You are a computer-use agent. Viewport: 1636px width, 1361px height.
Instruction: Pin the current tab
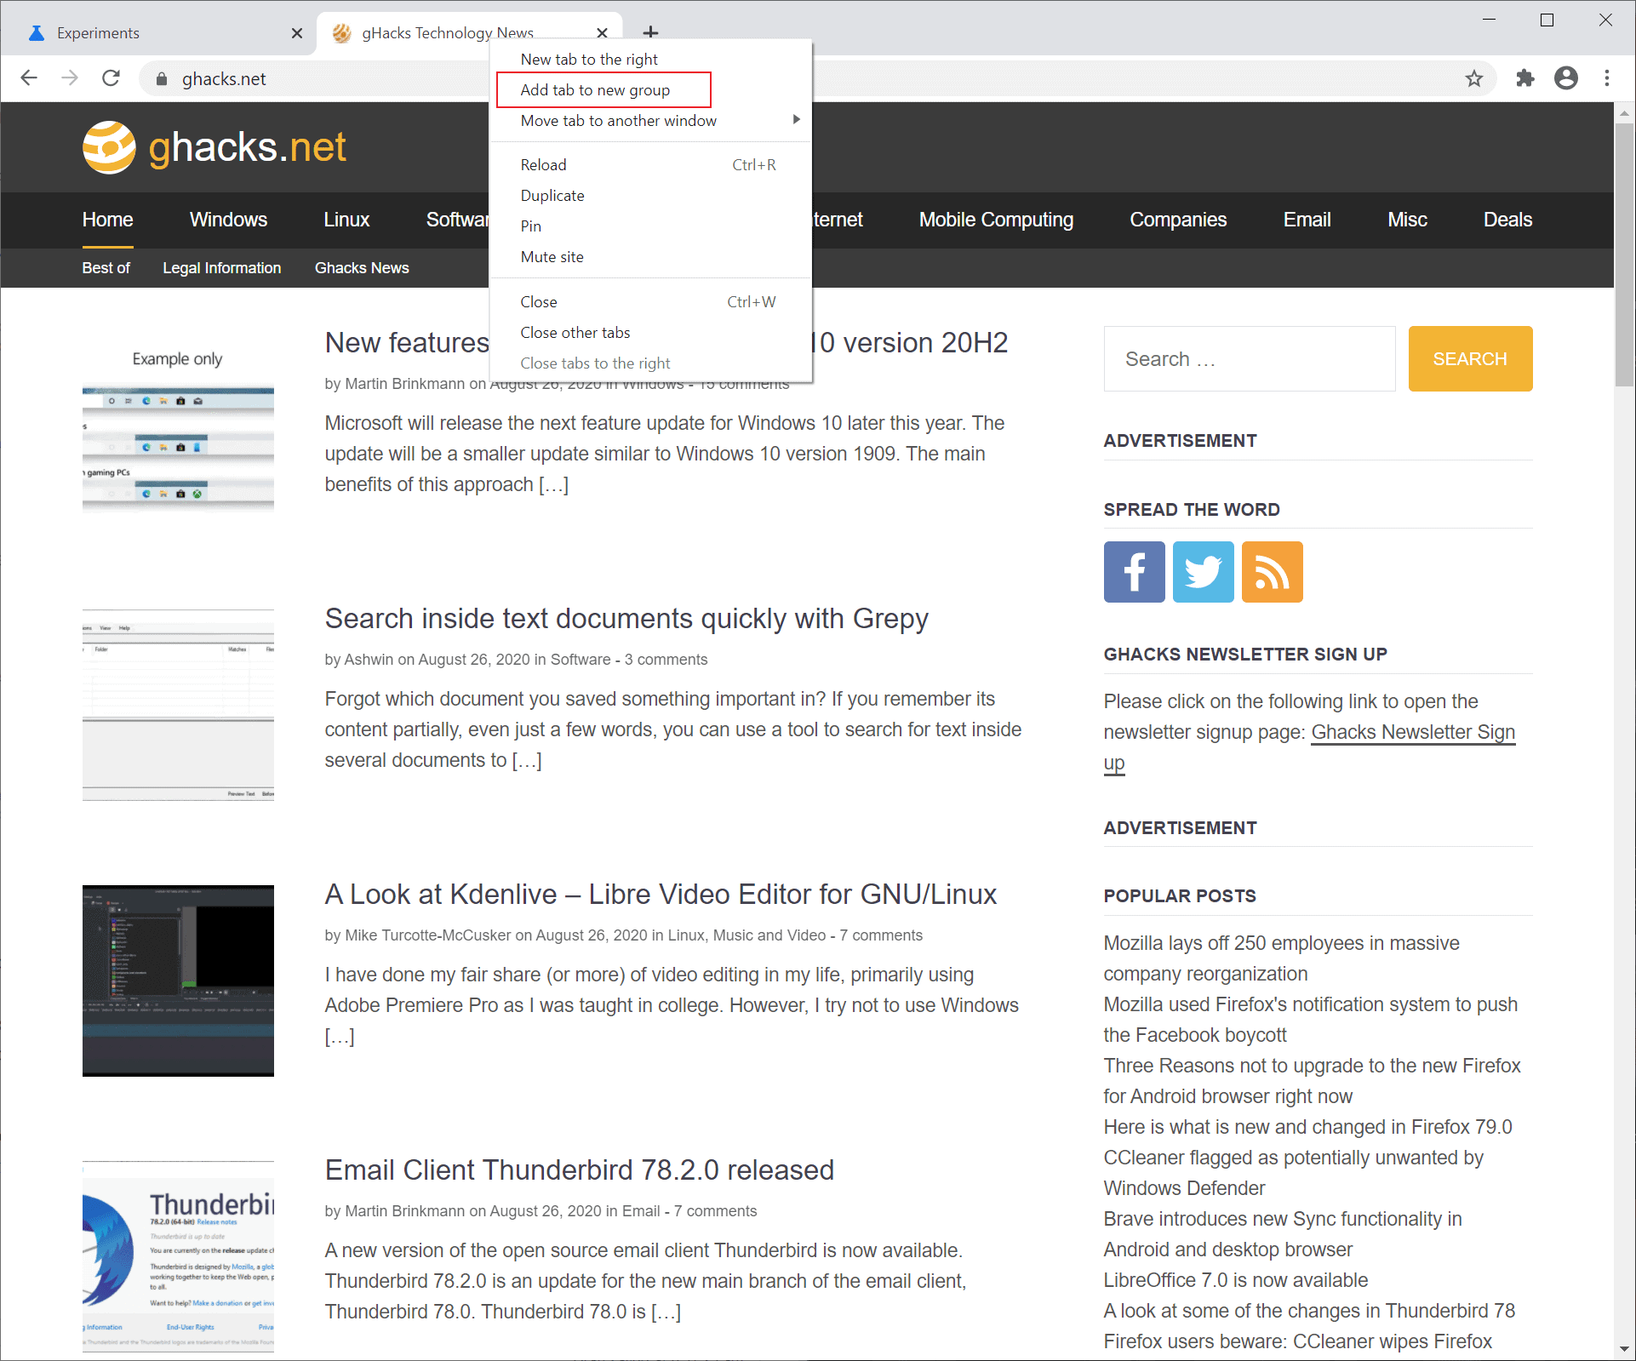point(530,226)
